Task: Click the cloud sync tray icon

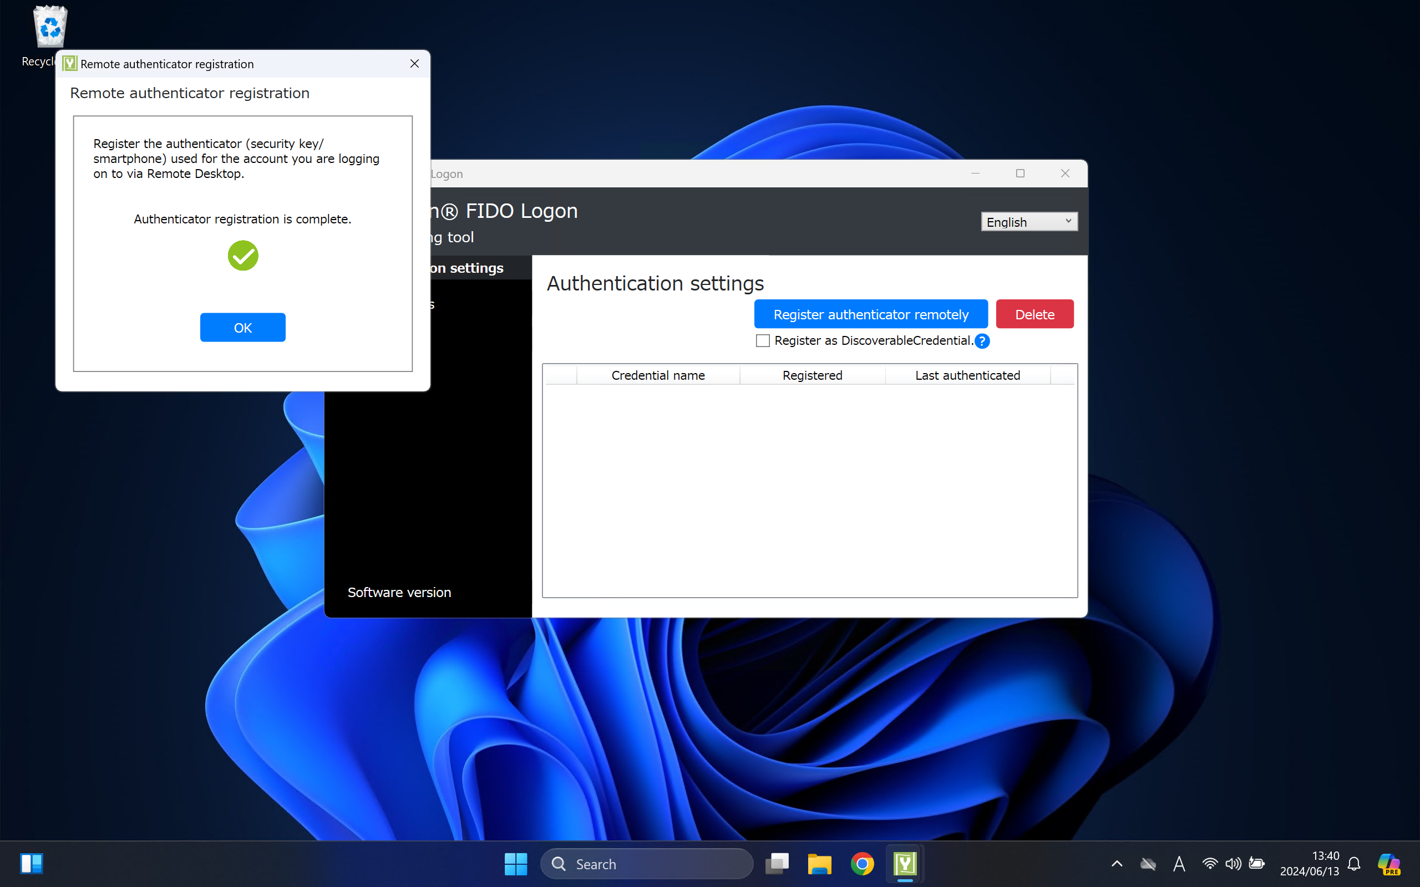Action: (1148, 864)
